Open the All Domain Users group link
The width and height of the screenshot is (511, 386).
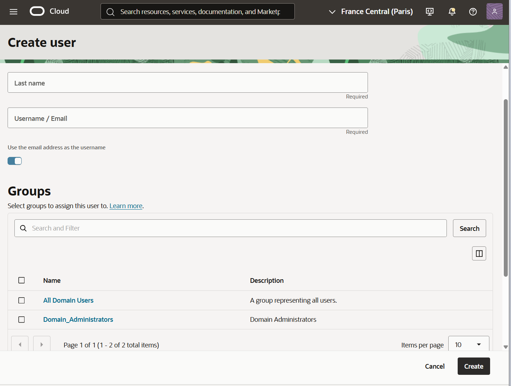pyautogui.click(x=68, y=300)
